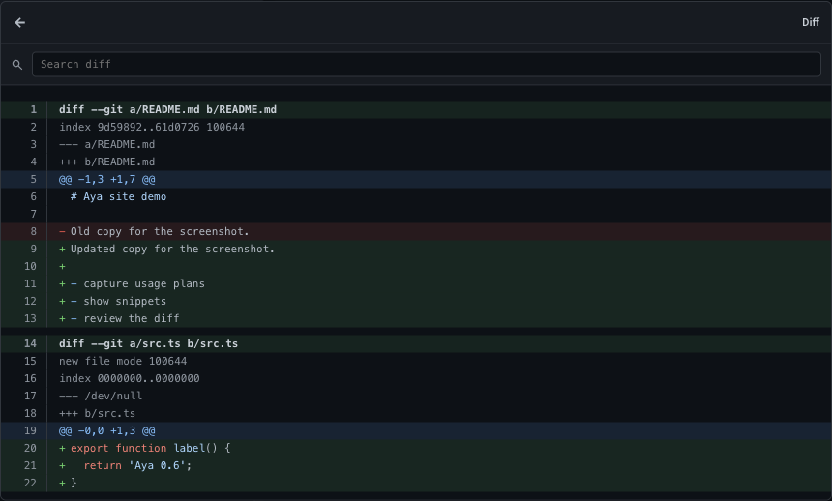The image size is (832, 501).
Task: Select removed line 'Old copy for the screenshot.'
Action: [x=416, y=231]
